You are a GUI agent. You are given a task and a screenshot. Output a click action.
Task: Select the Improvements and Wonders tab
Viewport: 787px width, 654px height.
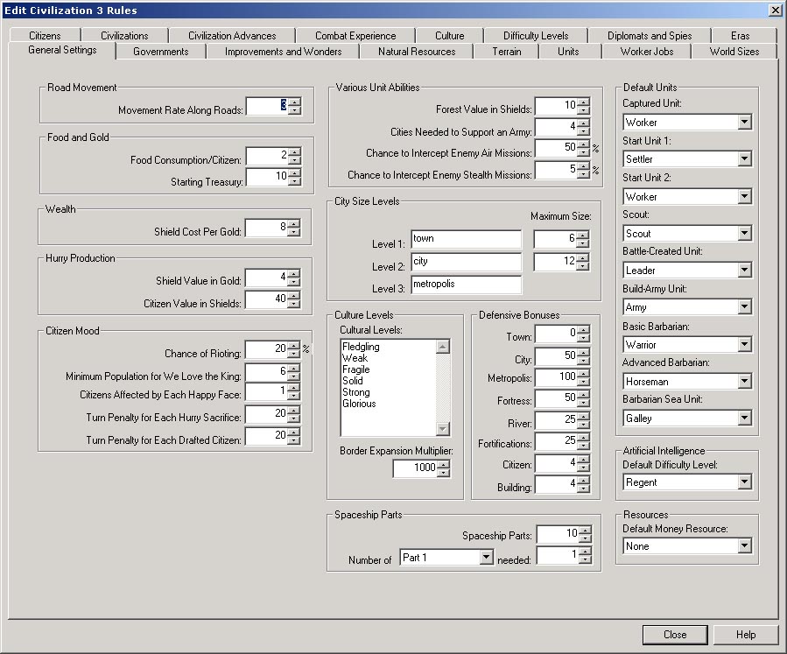pyautogui.click(x=283, y=51)
